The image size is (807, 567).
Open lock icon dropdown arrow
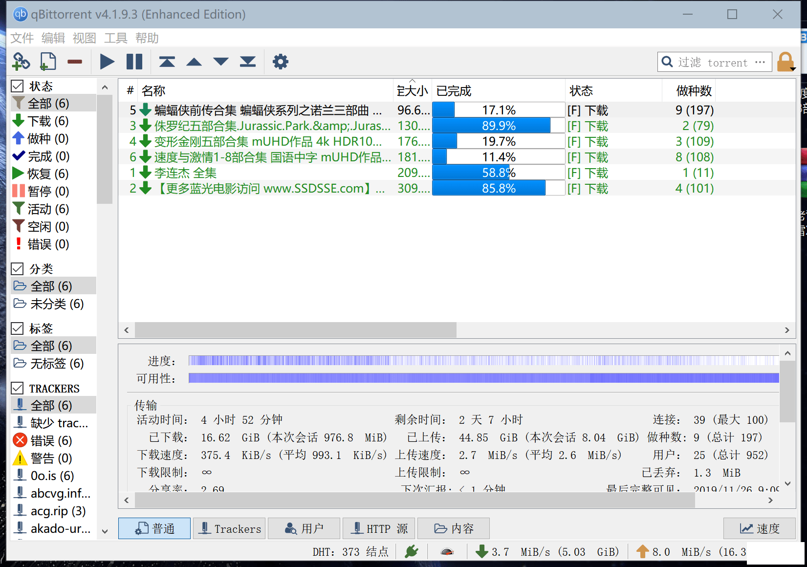coord(793,69)
